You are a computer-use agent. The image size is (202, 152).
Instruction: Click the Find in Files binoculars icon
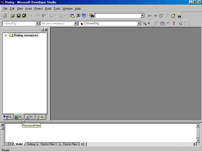pyautogui.click(x=92, y=16)
